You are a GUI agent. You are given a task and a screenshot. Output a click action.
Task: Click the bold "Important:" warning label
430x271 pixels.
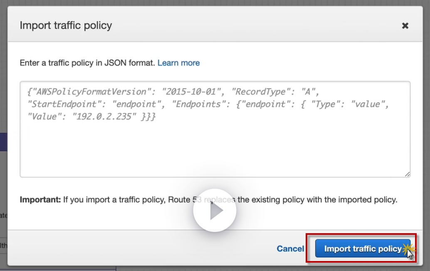point(40,200)
